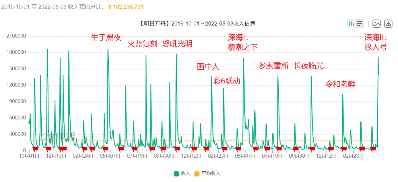Click the green revenue peak under 生于黑夜
This screenshot has height=182, width=398.
(x=108, y=50)
